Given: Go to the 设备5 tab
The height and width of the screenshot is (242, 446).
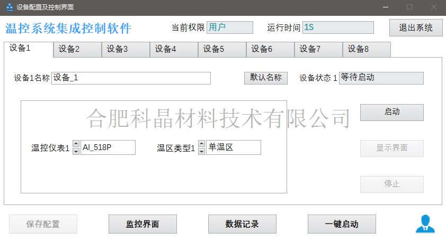Looking at the screenshot, I should click(222, 49).
